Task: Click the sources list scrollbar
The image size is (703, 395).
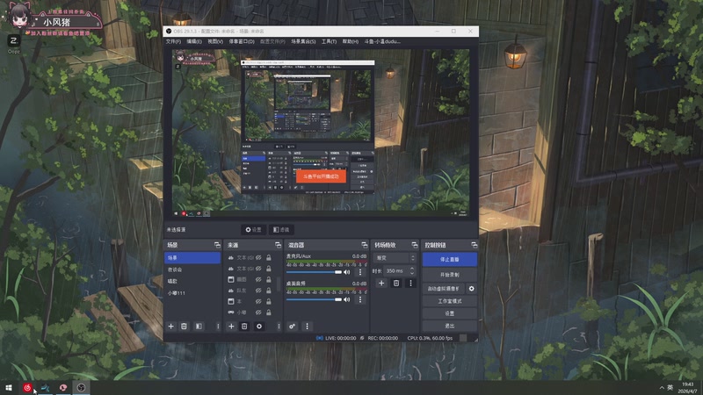Action: tap(279, 284)
